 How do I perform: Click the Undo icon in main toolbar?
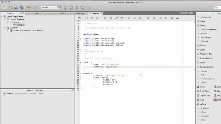[x=29, y=7]
